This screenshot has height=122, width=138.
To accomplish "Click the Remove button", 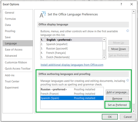I will pyautogui.click(x=117, y=99).
